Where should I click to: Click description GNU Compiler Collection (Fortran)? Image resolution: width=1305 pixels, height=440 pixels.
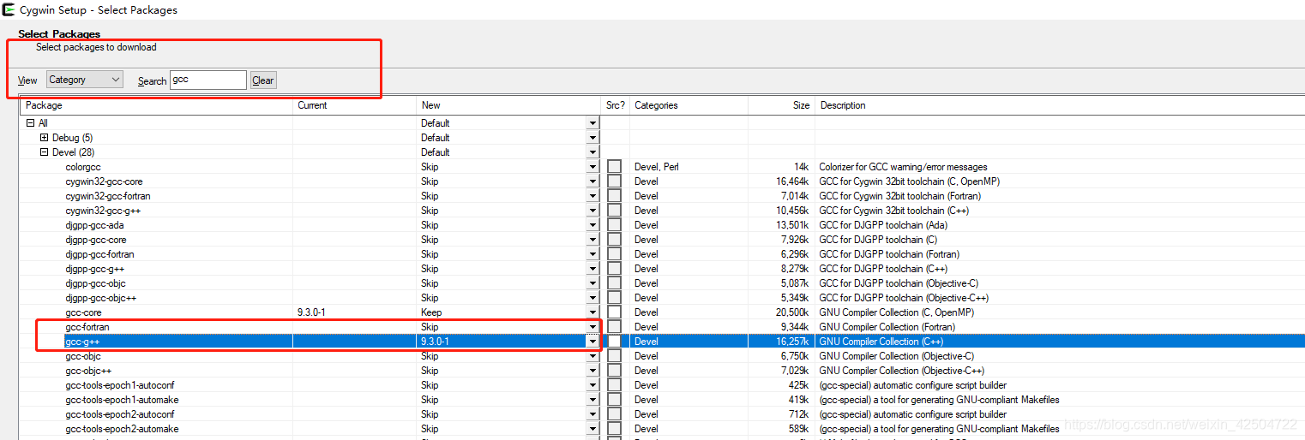pyautogui.click(x=887, y=327)
